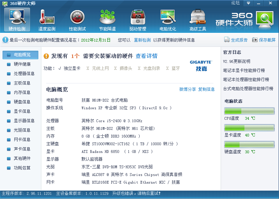Click the CPU温度 progress bar
Viewport: 279px width, 199px height.
click(249, 111)
